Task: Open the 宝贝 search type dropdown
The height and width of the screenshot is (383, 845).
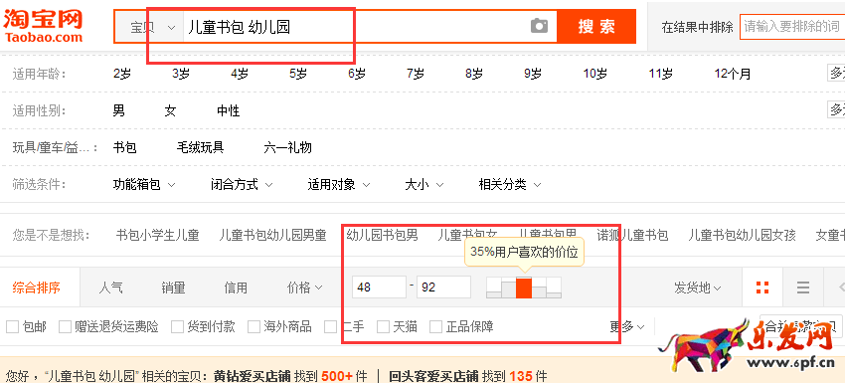Action: 153,27
